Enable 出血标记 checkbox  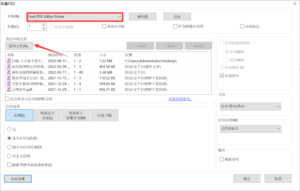(x=242, y=26)
